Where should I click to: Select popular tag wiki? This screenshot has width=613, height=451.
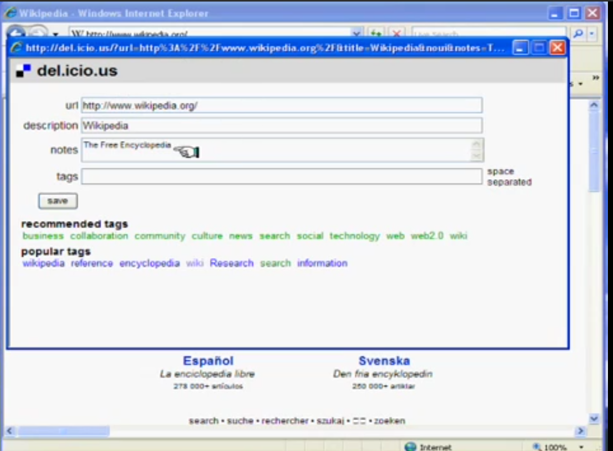195,263
